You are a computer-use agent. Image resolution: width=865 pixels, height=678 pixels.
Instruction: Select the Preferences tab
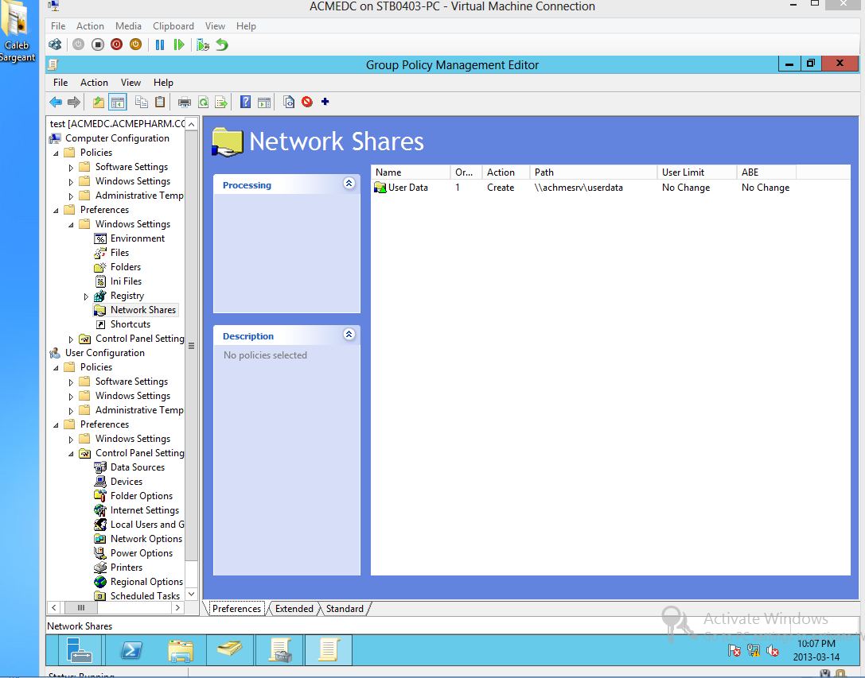coord(236,609)
